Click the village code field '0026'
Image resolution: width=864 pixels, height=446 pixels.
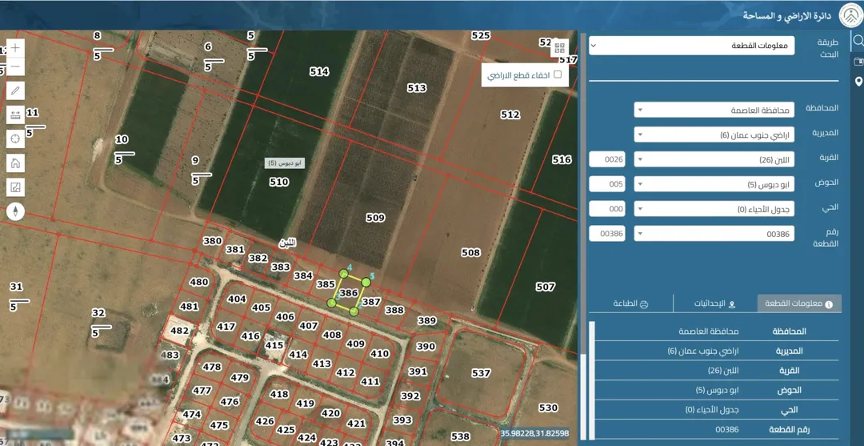[x=607, y=159]
